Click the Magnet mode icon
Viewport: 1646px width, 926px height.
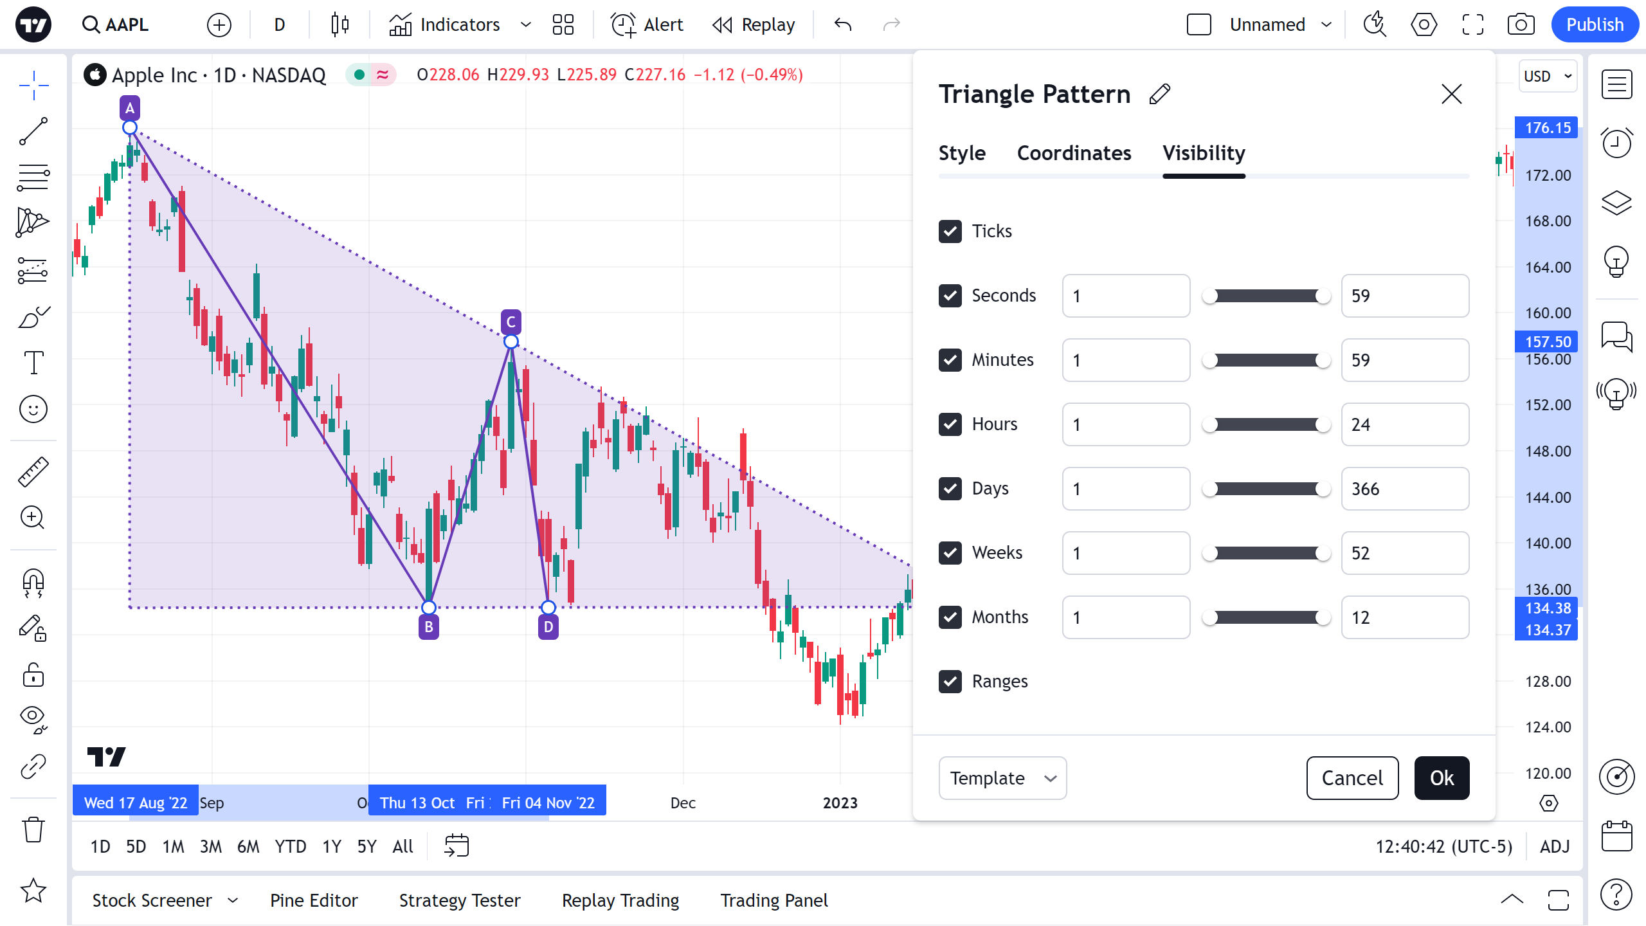point(33,583)
